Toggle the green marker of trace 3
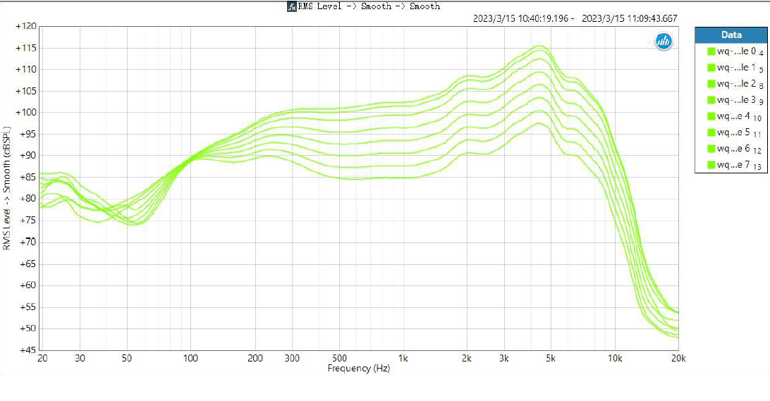Image resolution: width=770 pixels, height=401 pixels. pyautogui.click(x=711, y=100)
